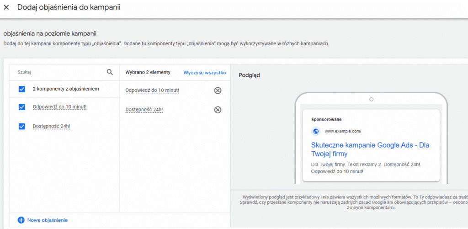Click 'Odpowiedź do 10 minut!' text in selected column
Image resolution: width=468 pixels, height=229 pixels.
click(x=152, y=91)
